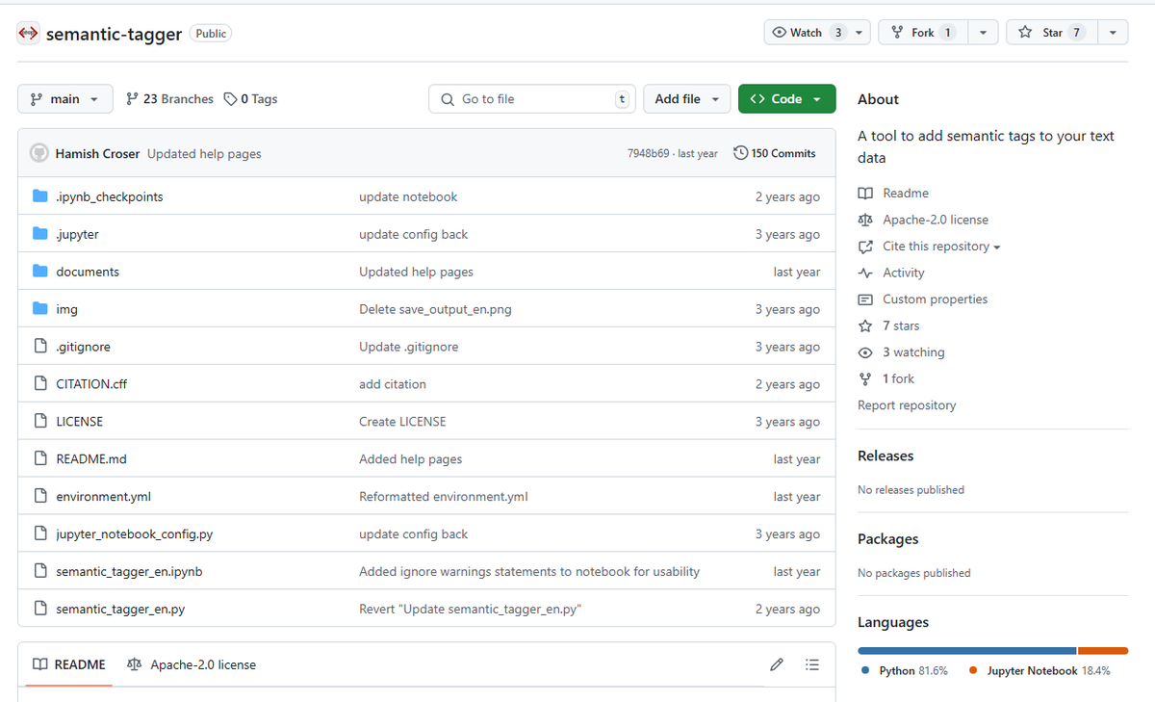This screenshot has width=1155, height=702.
Task: Open the main branch selector dropdown
Action: click(x=64, y=99)
